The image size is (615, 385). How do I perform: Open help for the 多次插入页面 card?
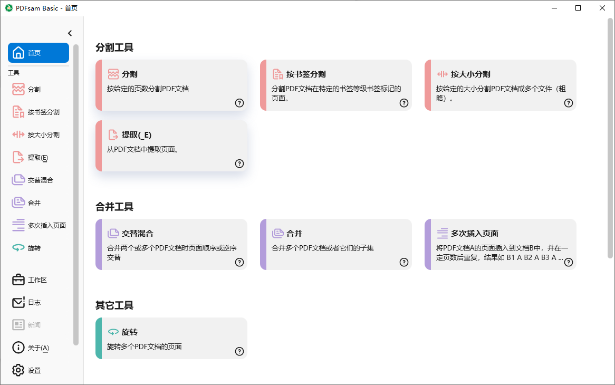[569, 262]
